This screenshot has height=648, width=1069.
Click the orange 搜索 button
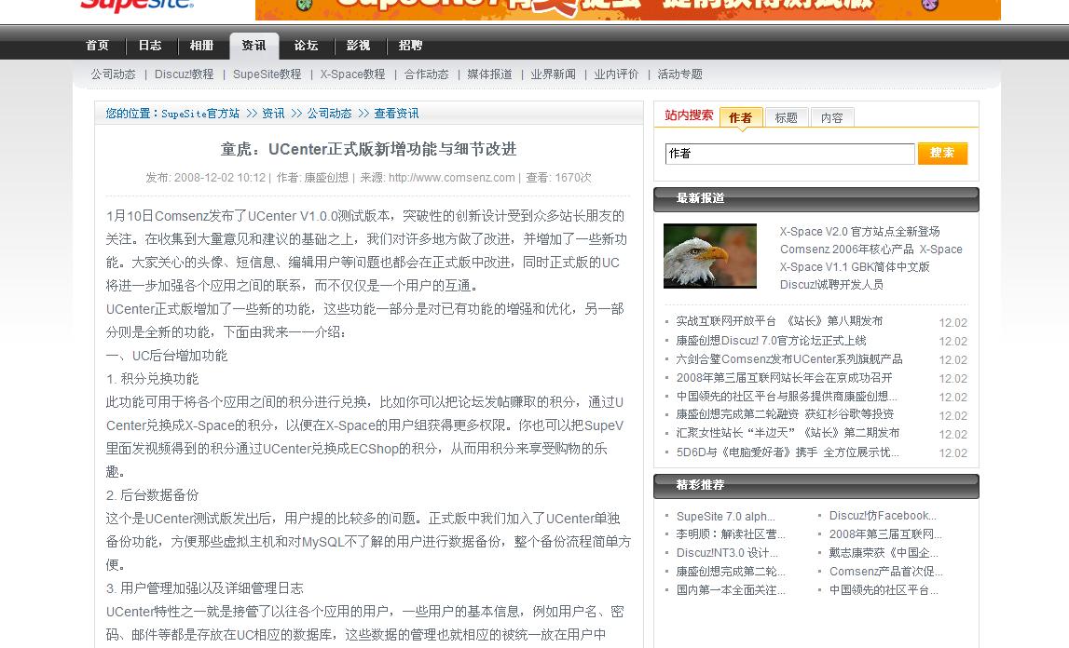pos(942,154)
